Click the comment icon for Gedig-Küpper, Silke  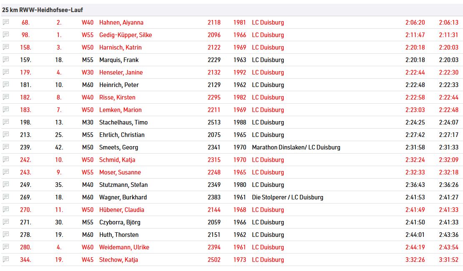6,35
